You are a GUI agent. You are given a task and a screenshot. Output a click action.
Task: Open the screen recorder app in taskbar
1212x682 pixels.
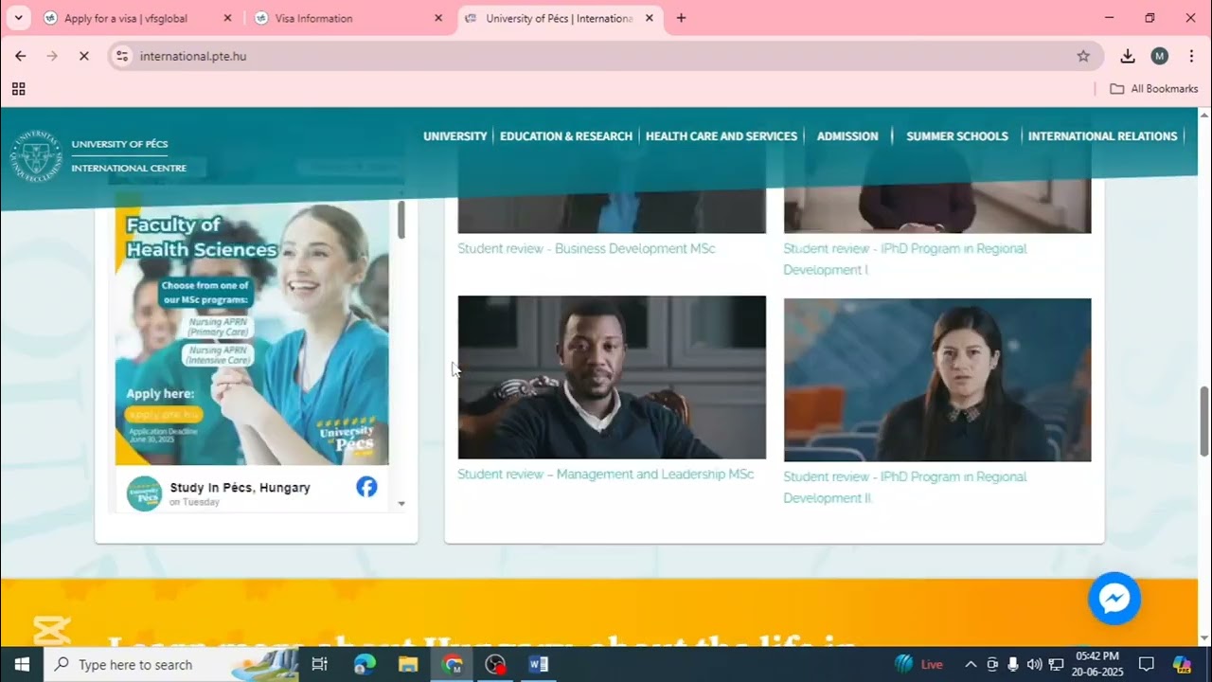tap(495, 664)
